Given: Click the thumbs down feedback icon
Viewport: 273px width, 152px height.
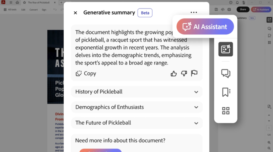Looking at the screenshot, I should pos(184,74).
